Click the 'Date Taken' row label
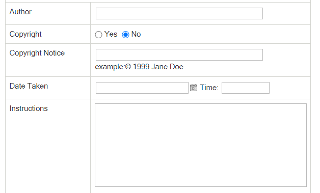The image size is (320, 193). pyautogui.click(x=29, y=86)
